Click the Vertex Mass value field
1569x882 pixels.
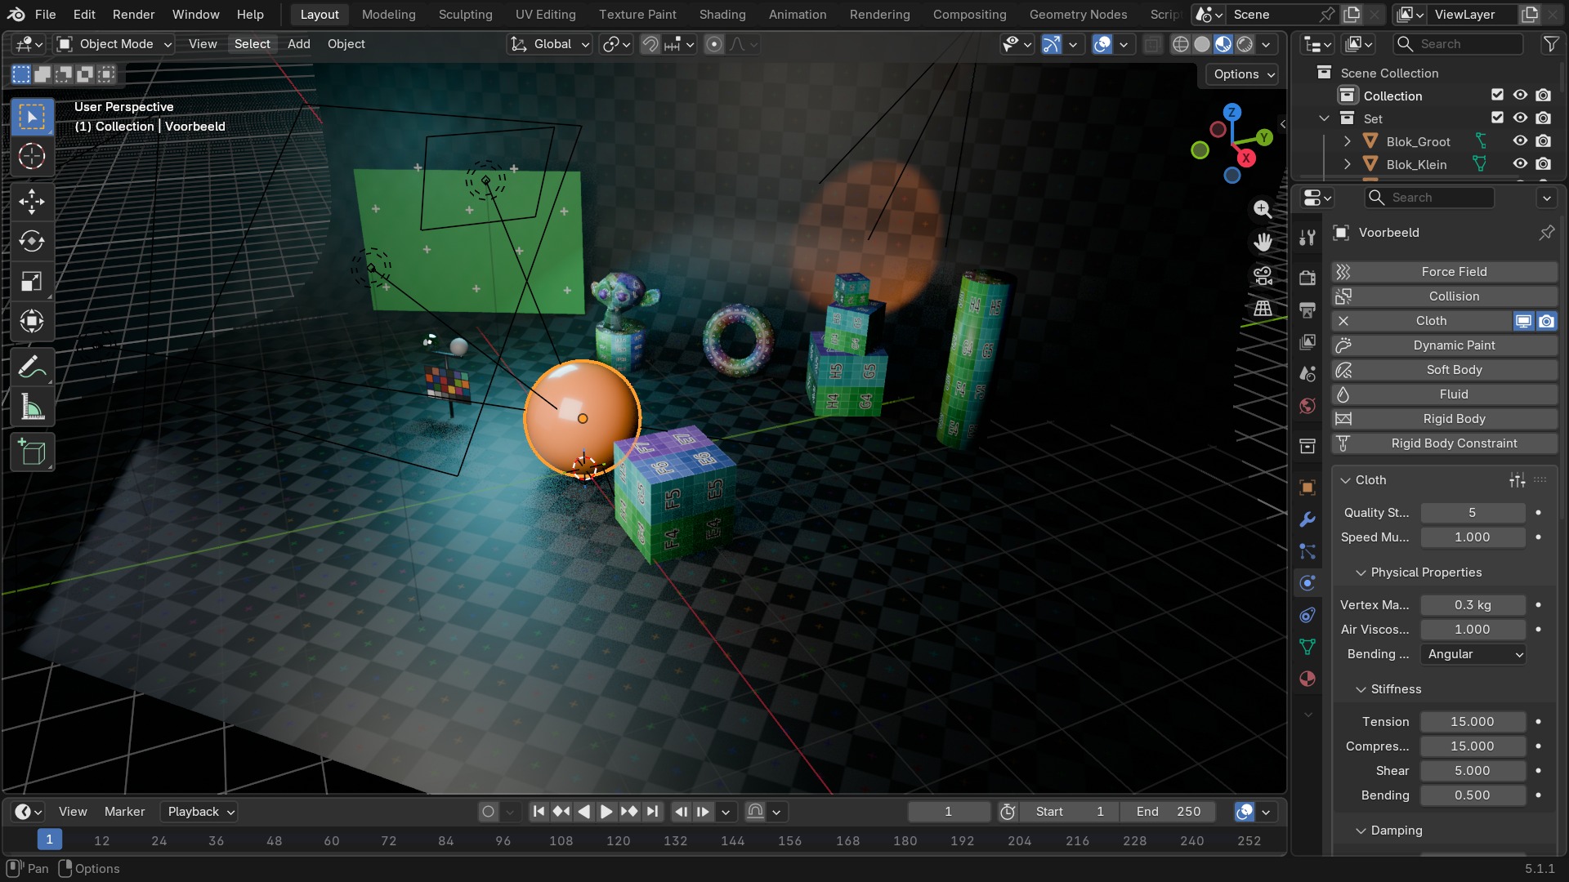click(x=1473, y=605)
